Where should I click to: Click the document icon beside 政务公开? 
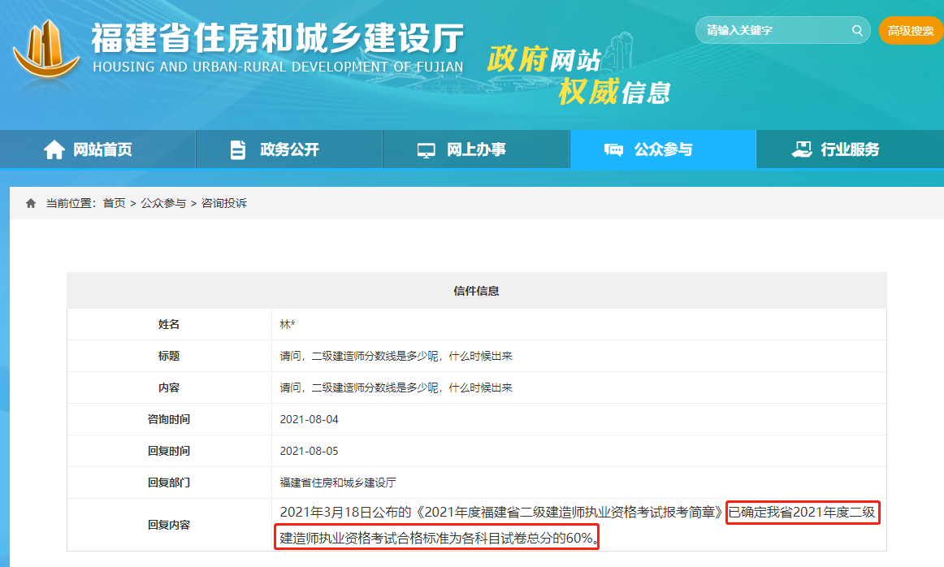coord(237,149)
